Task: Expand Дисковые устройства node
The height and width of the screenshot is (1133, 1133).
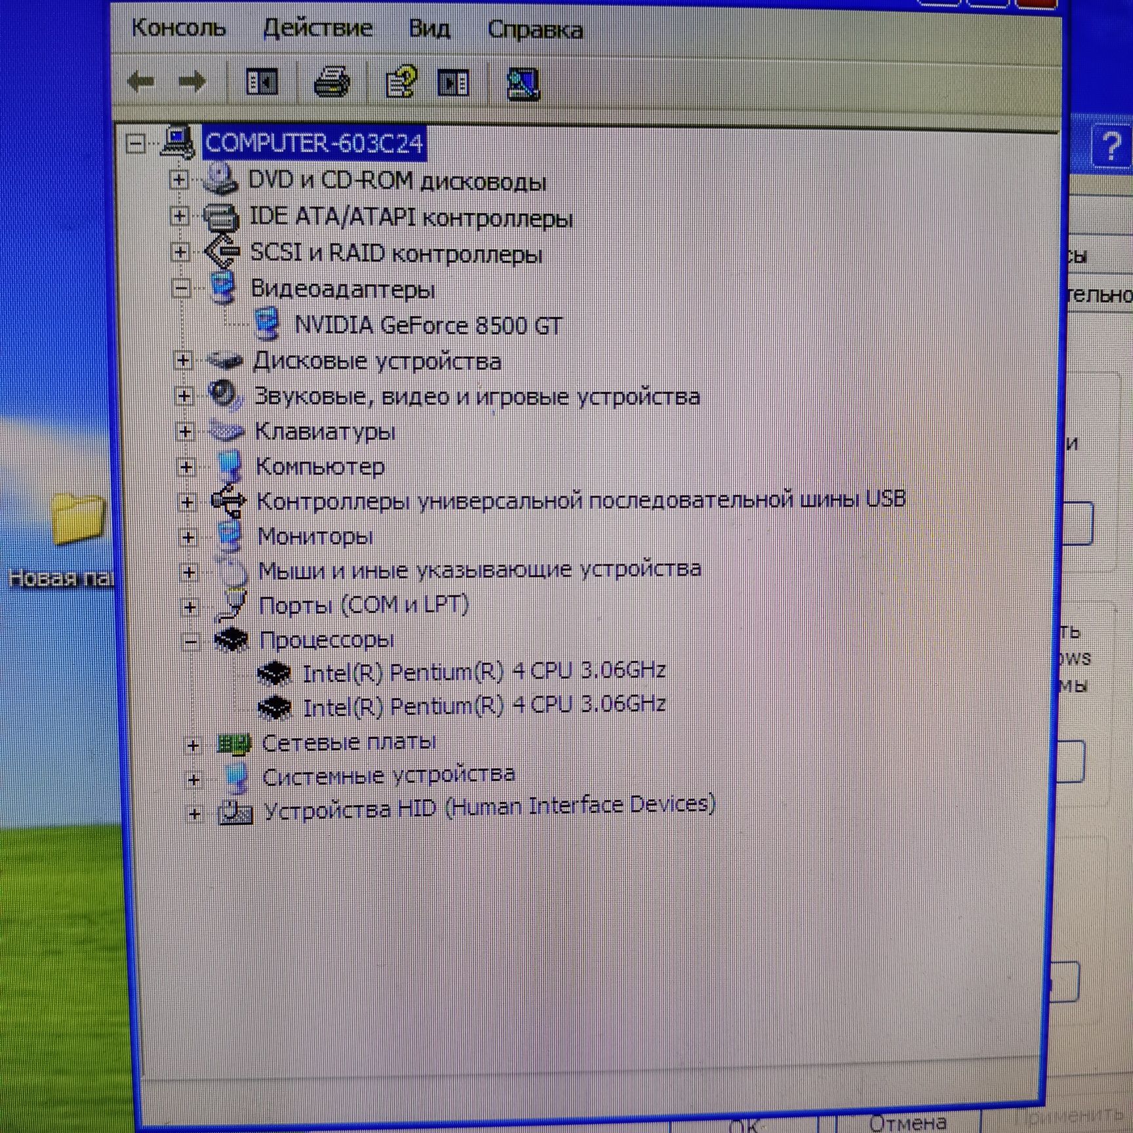Action: 183,360
